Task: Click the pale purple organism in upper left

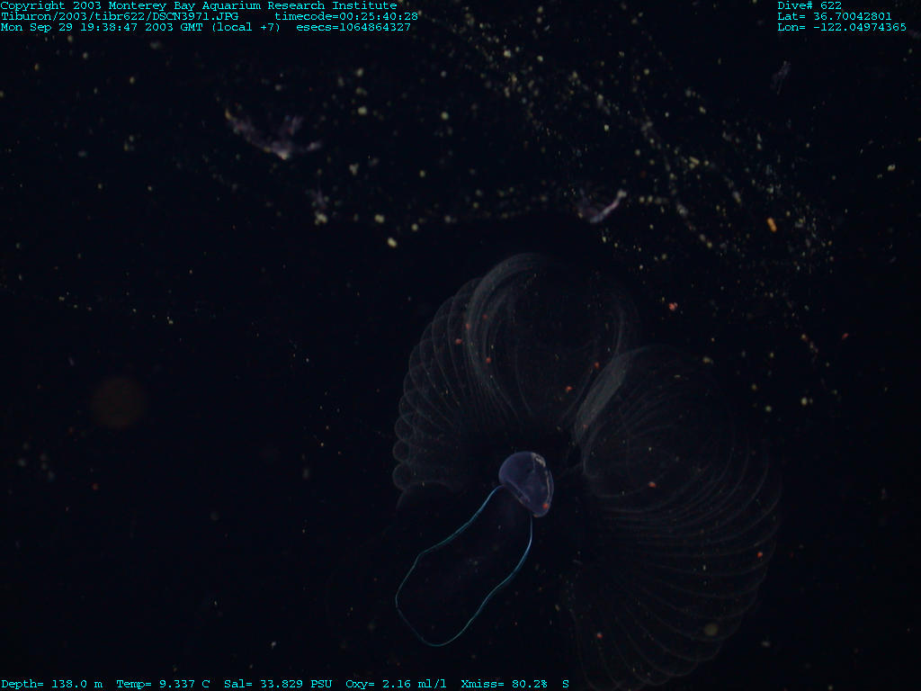Action: pos(274,137)
